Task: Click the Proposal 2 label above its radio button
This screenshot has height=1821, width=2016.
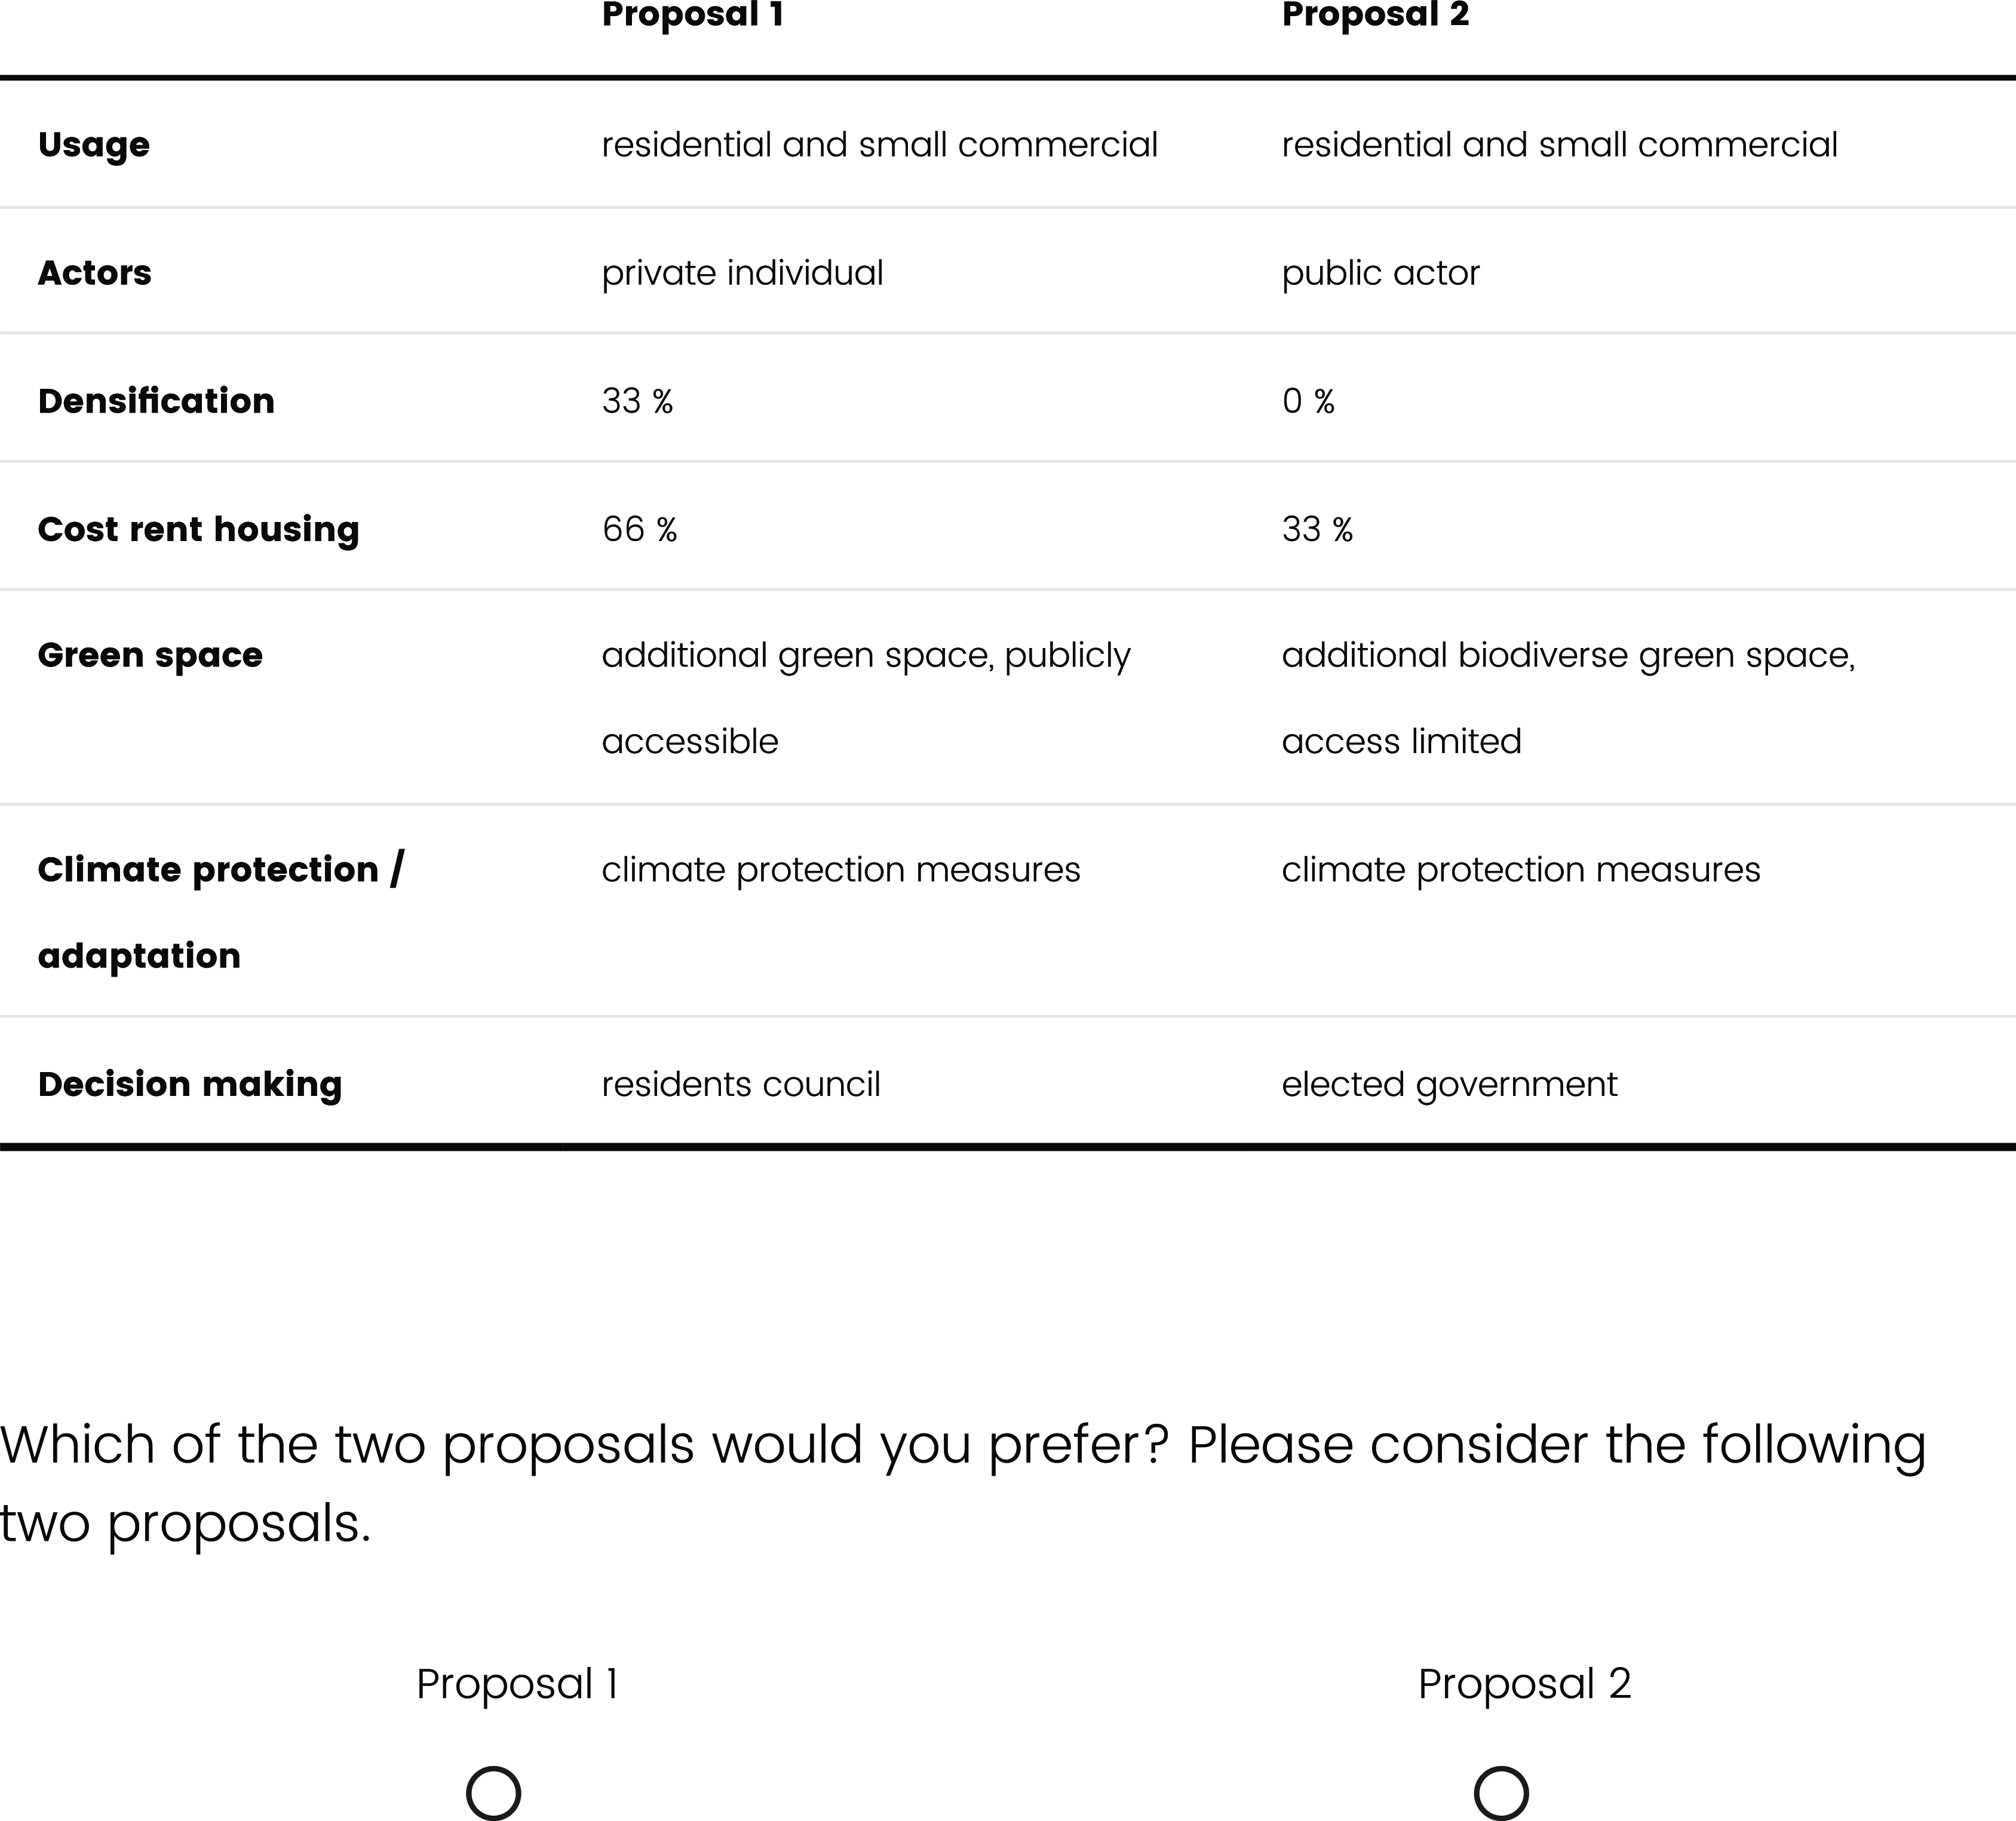Action: click(1524, 1684)
